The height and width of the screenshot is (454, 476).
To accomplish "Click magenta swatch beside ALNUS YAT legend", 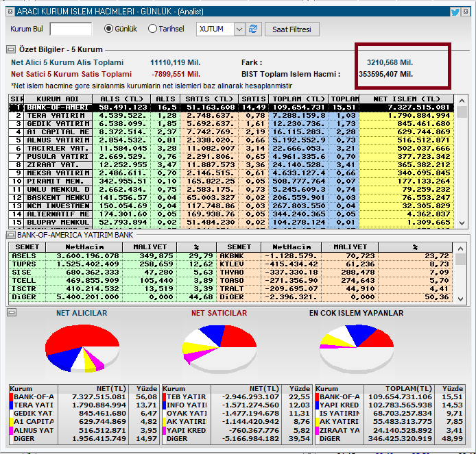I will tap(11, 430).
